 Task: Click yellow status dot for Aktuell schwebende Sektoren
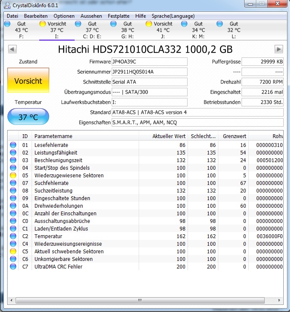[13, 251]
